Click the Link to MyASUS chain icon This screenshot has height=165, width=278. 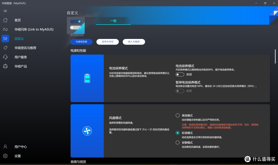click(x=5, y=29)
